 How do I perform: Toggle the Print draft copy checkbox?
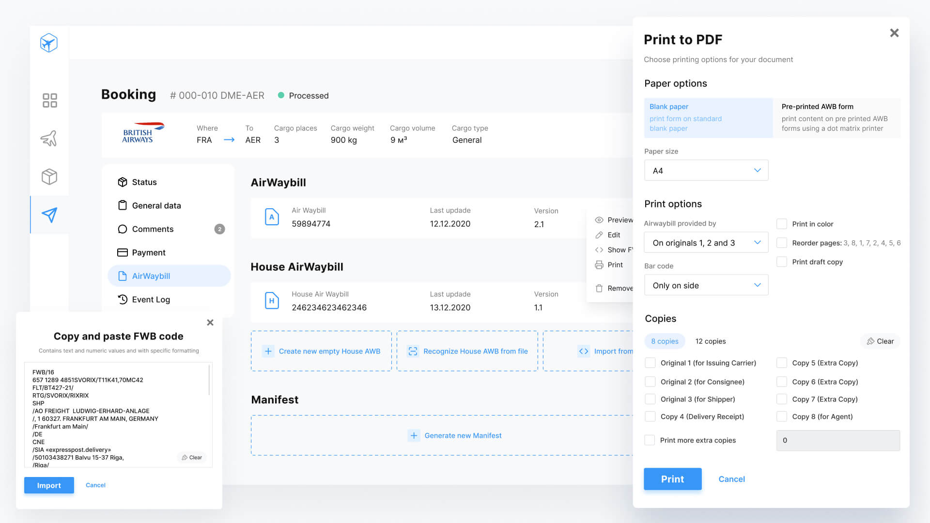[x=781, y=262]
